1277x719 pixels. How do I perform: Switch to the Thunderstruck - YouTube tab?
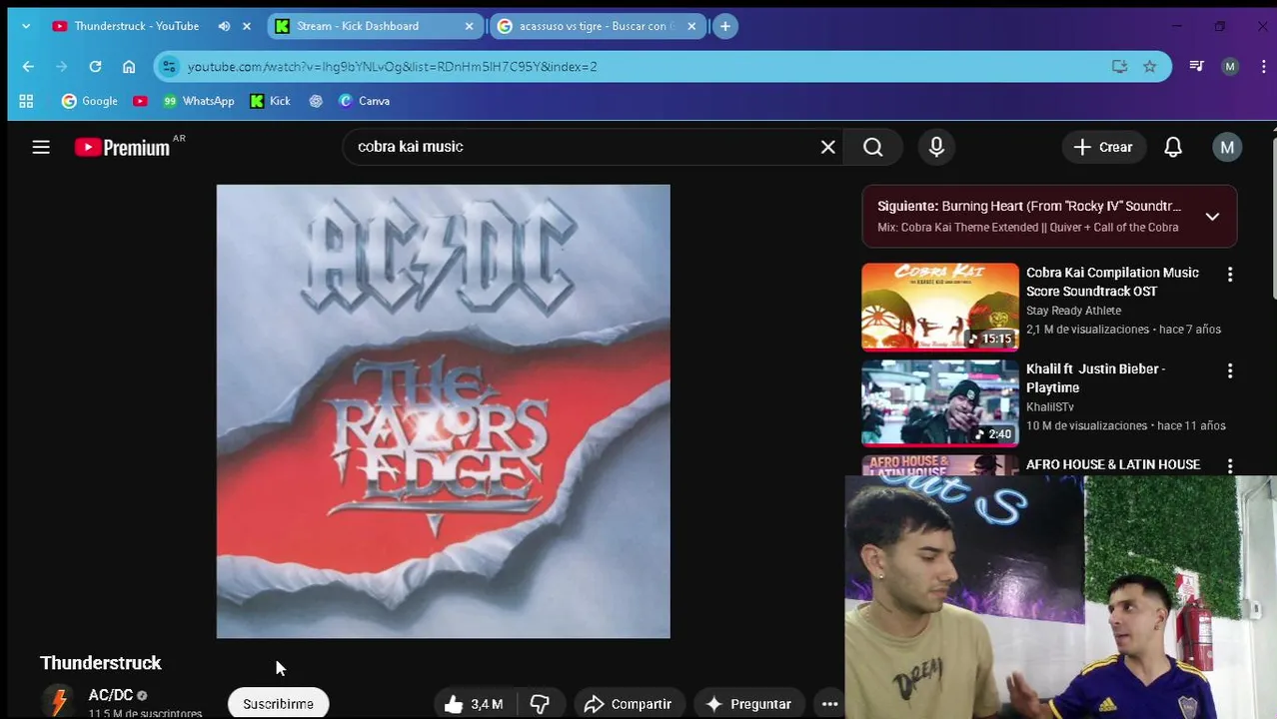coord(137,26)
